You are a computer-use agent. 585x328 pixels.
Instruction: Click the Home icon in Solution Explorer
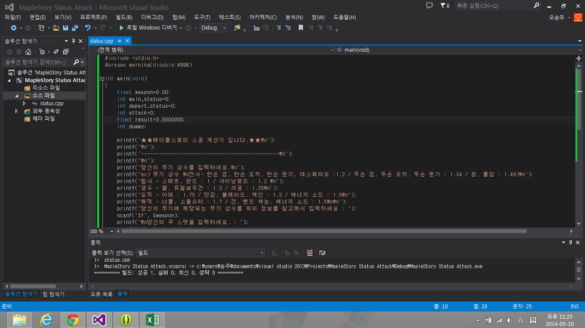(28, 51)
